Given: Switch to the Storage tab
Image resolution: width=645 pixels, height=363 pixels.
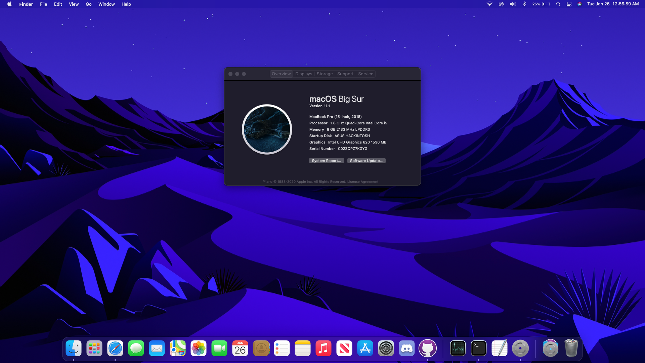Looking at the screenshot, I should (x=325, y=74).
